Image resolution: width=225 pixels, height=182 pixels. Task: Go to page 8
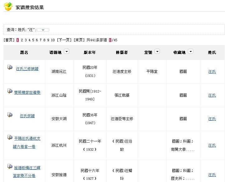coord(44,40)
